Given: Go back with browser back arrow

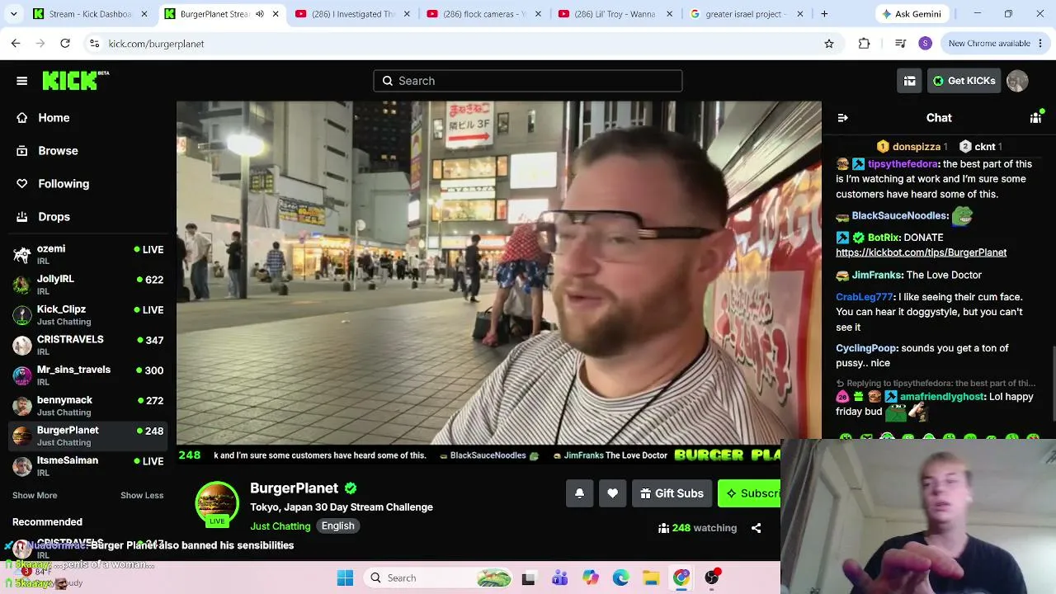Looking at the screenshot, I should pos(16,44).
